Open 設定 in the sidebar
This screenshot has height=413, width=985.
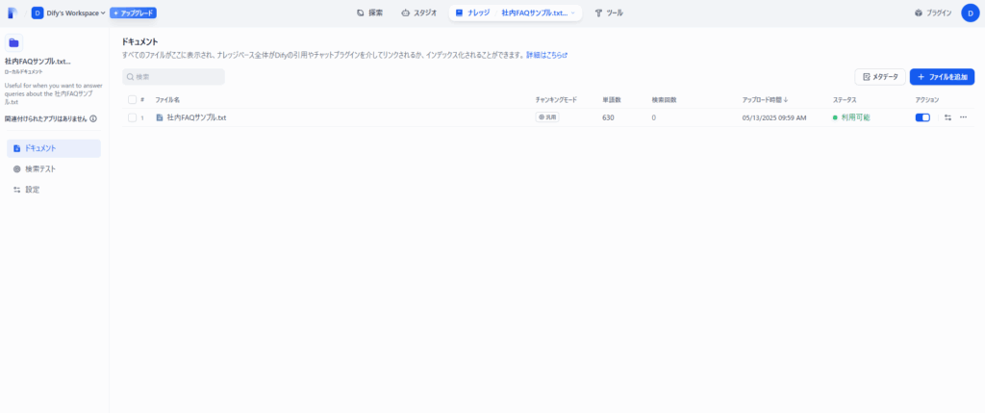pos(54,190)
